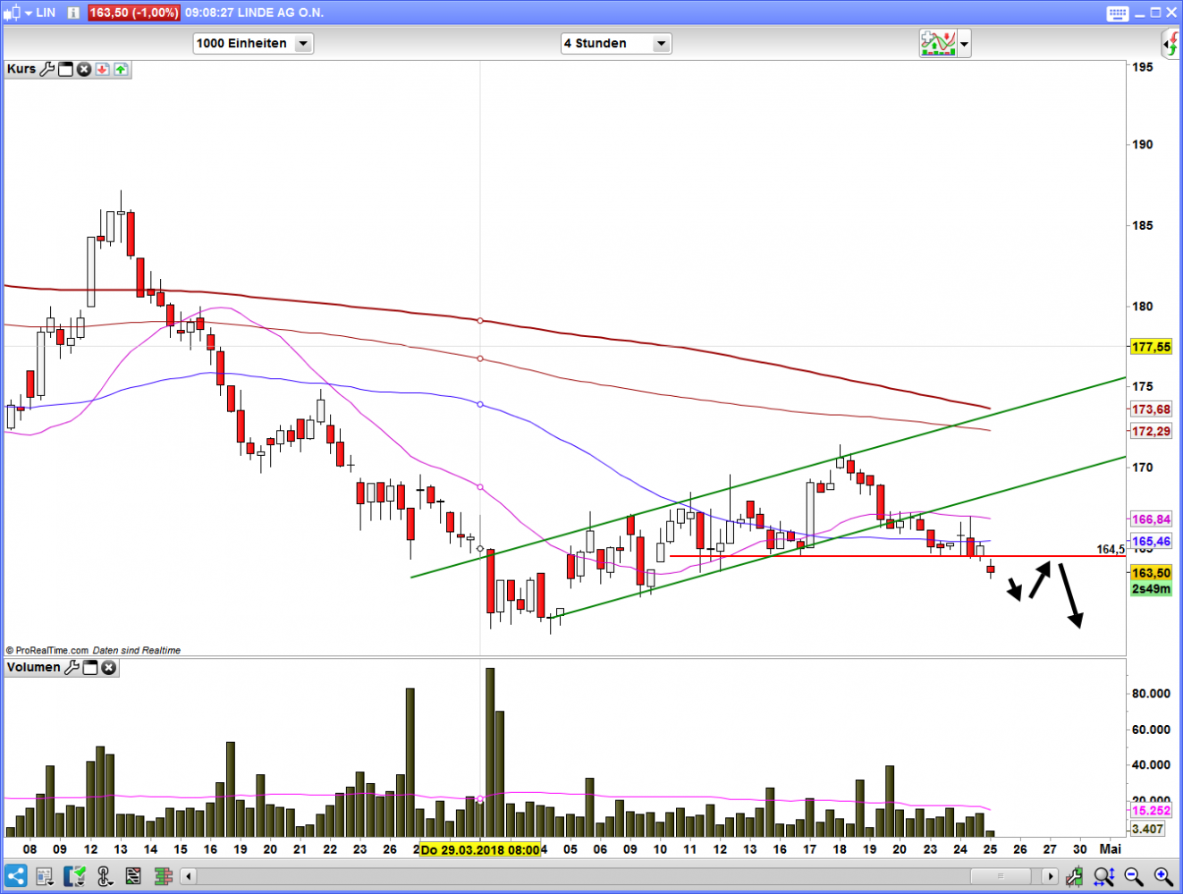
Task: Toggle the Volumen panel window maximize icon
Action: pos(90,667)
